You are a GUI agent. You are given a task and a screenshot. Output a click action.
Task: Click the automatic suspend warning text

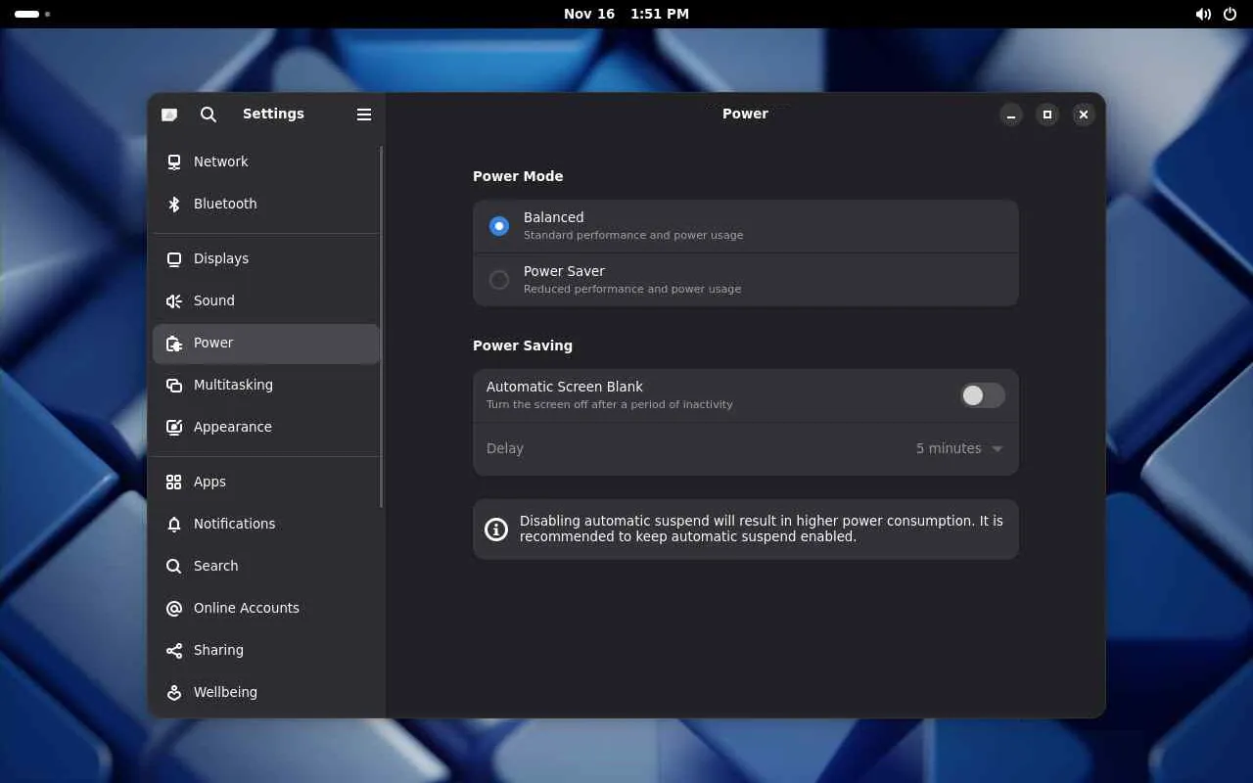coord(762,529)
